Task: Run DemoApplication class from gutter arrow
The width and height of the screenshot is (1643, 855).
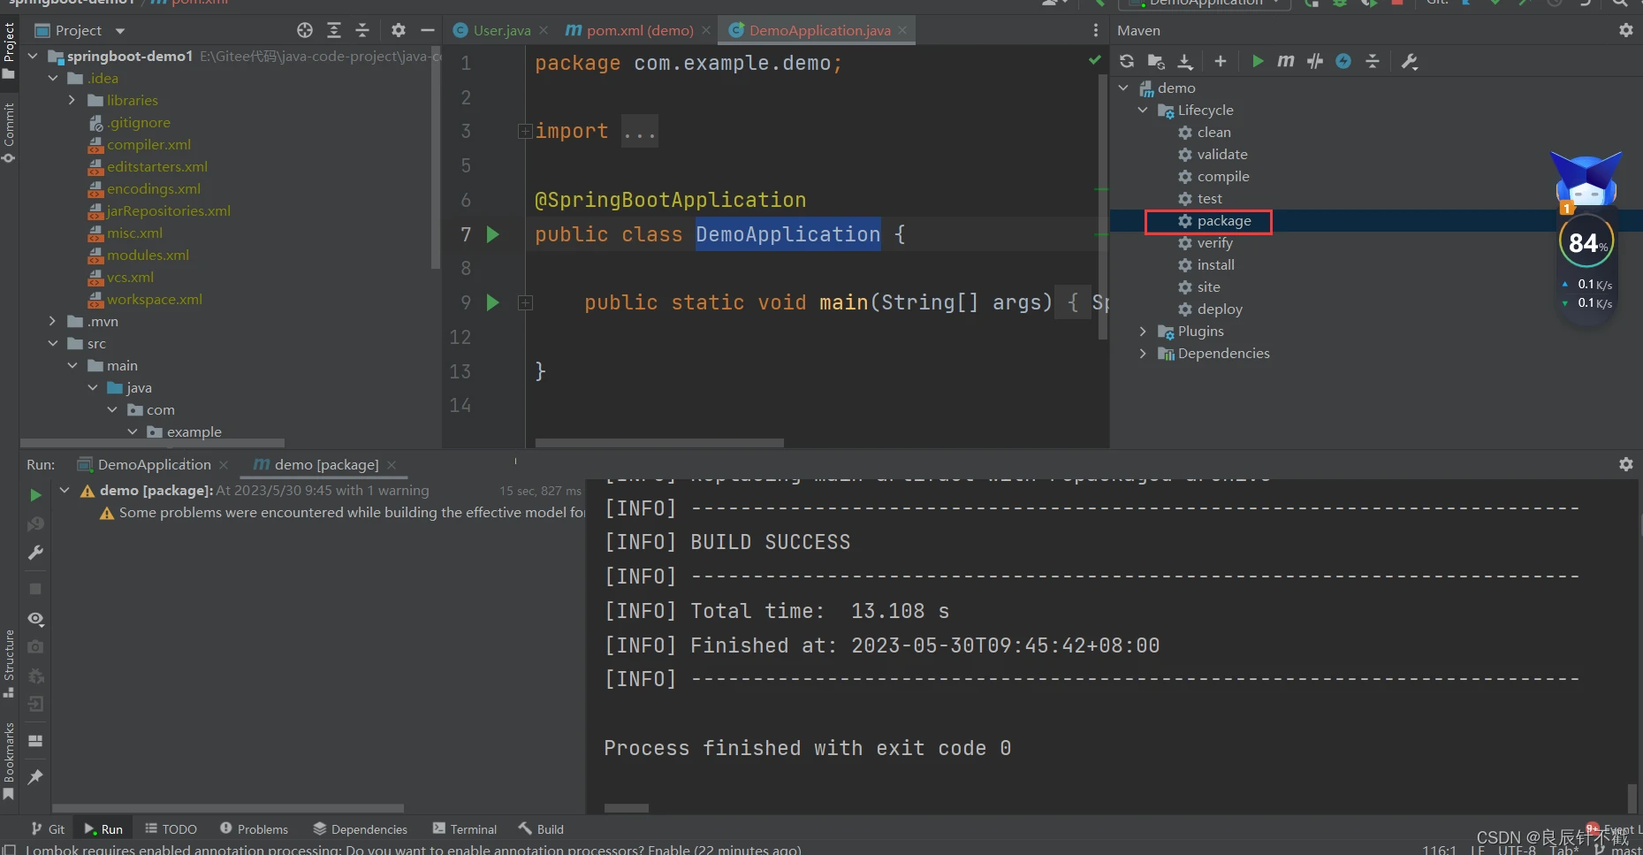Action: [x=493, y=234]
